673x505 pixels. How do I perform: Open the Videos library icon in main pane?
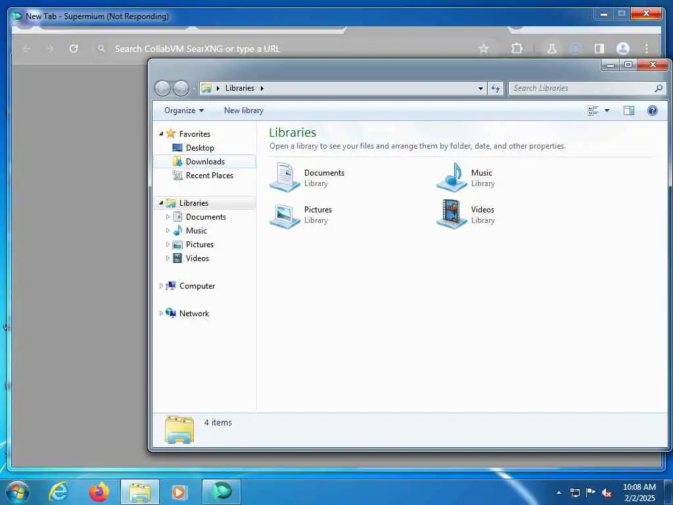(452, 214)
